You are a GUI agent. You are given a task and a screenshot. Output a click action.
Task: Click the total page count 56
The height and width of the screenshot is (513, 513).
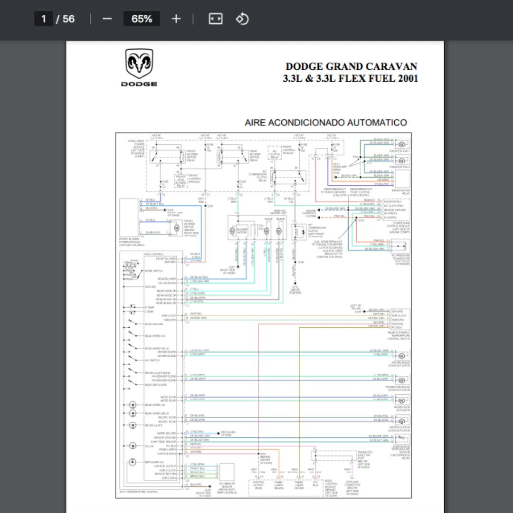coord(68,19)
